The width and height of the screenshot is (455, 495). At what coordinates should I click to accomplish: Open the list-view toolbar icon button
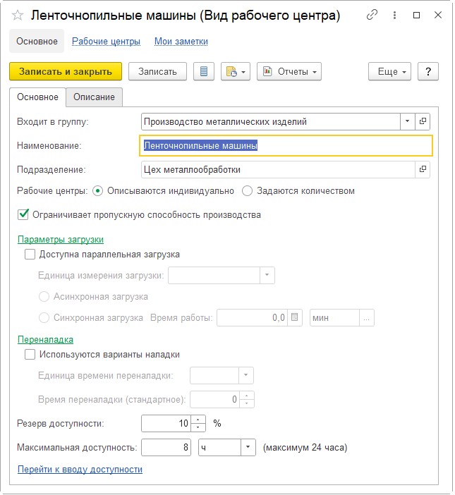[x=204, y=71]
